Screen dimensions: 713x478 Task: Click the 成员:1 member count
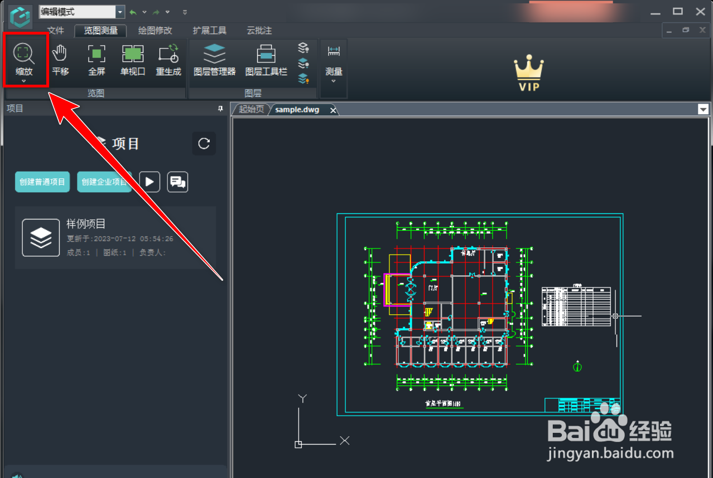pyautogui.click(x=79, y=252)
